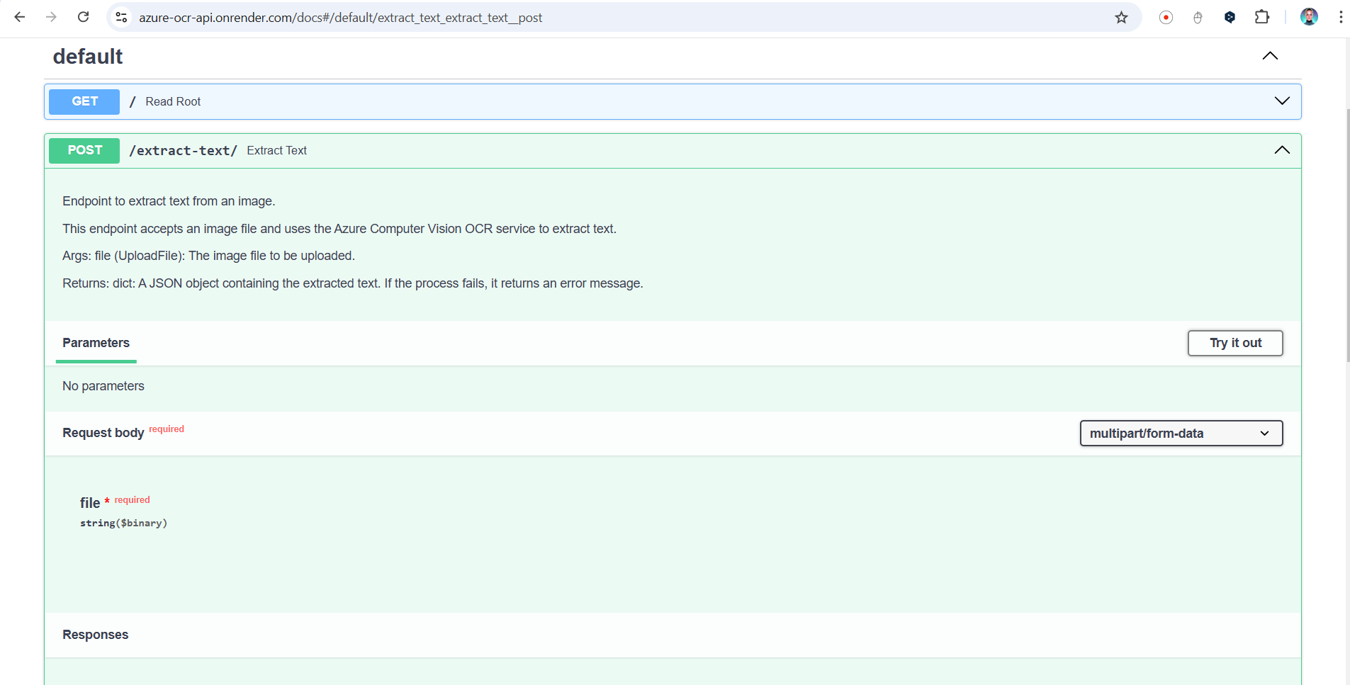Image resolution: width=1350 pixels, height=685 pixels.
Task: Collapse the default section with its chevron
Action: 1270,56
